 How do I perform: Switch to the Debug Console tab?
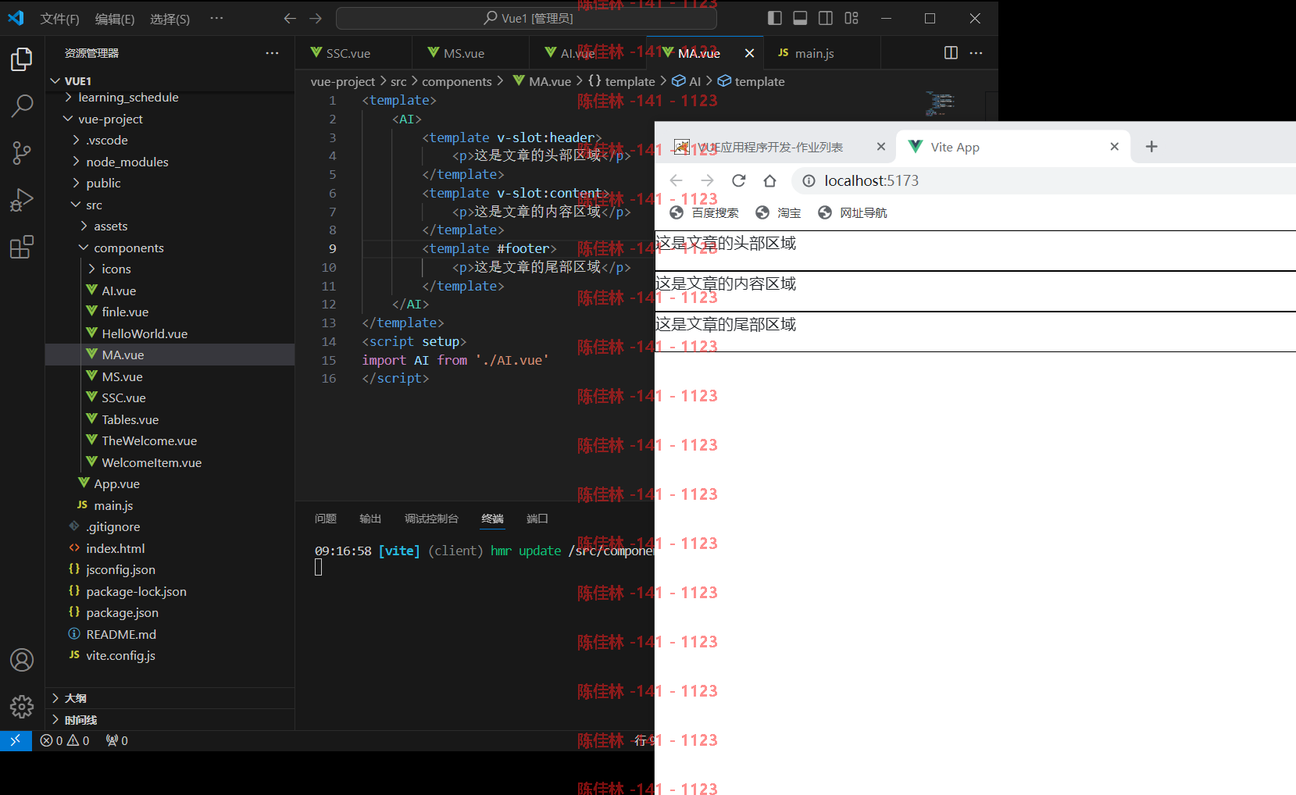431,519
